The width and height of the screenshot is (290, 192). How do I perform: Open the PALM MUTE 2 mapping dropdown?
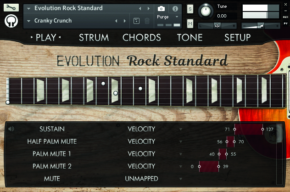pyautogui.click(x=181, y=166)
